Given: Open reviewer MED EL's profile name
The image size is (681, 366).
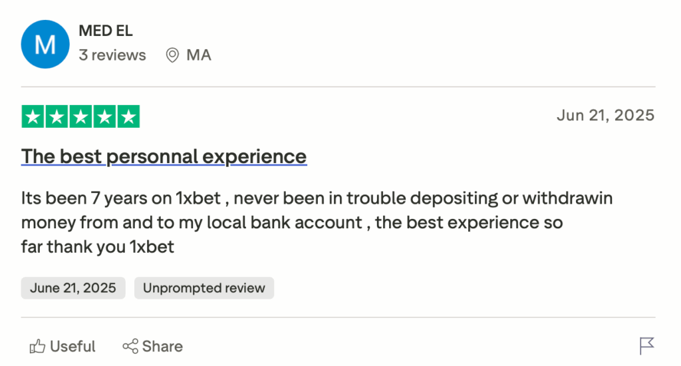Looking at the screenshot, I should (x=106, y=31).
